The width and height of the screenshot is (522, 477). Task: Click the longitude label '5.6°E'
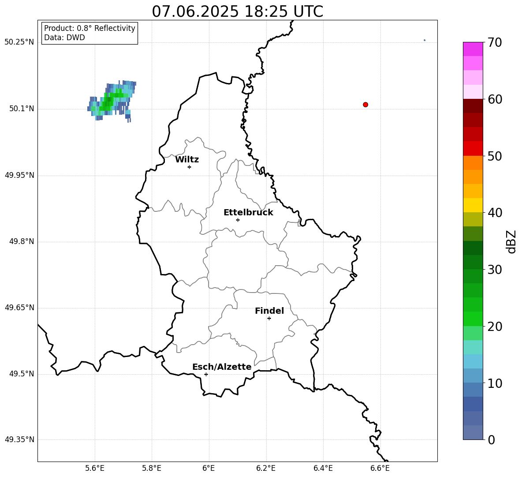tap(95, 468)
